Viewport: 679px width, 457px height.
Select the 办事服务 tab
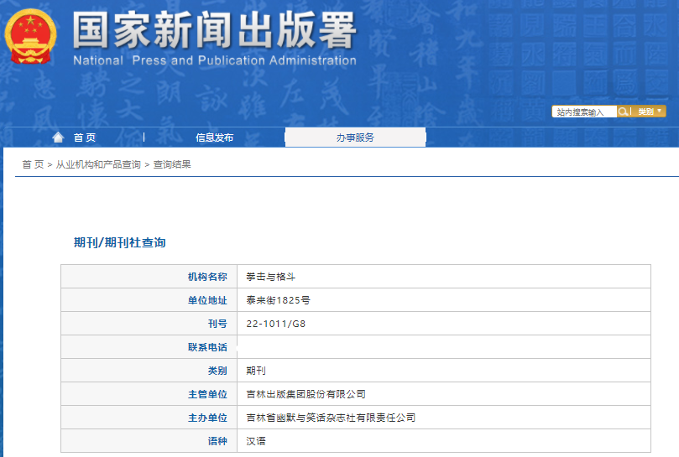(355, 138)
